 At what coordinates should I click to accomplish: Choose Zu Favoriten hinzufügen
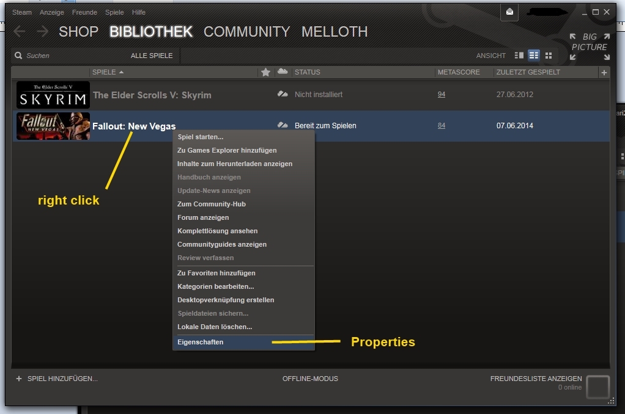coord(243,273)
